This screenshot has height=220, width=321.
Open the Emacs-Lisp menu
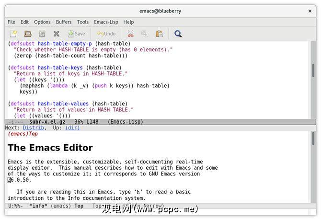tap(106, 22)
